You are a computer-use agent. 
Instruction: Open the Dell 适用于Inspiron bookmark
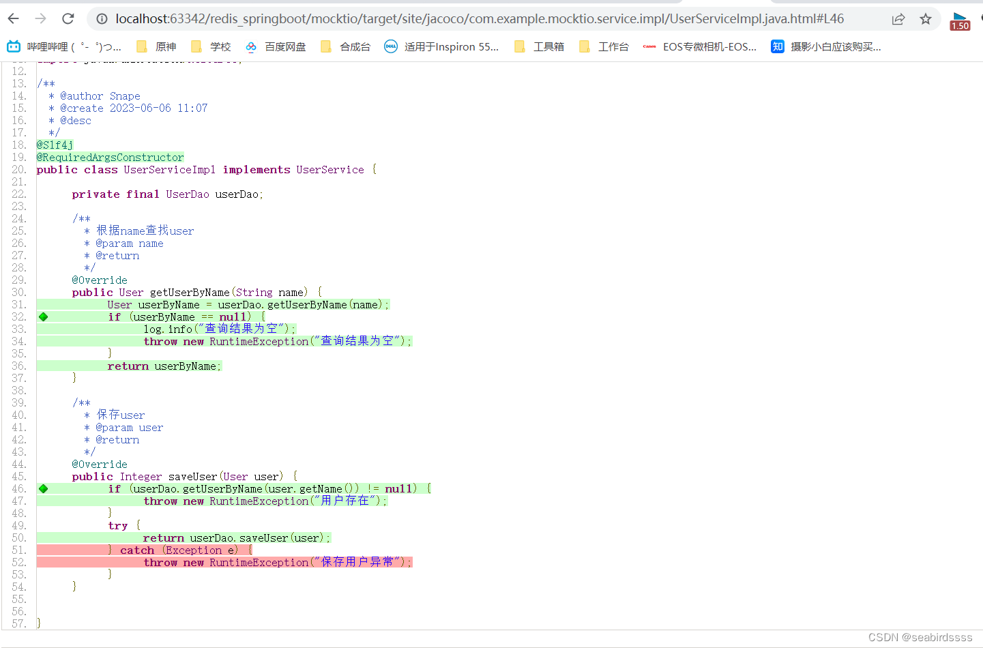coord(441,46)
